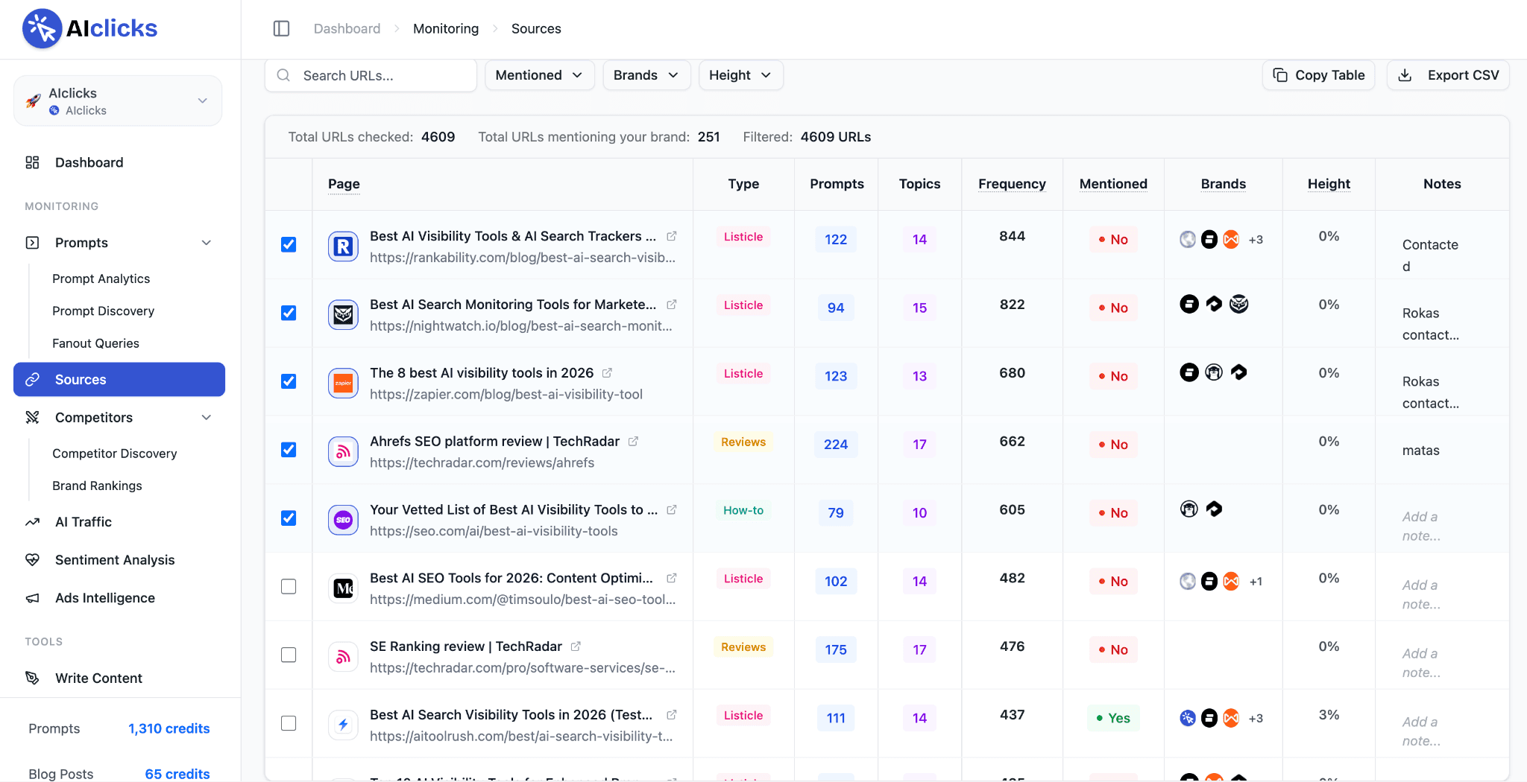The image size is (1527, 782).
Task: Open external link for Nightwatch article
Action: tap(671, 305)
